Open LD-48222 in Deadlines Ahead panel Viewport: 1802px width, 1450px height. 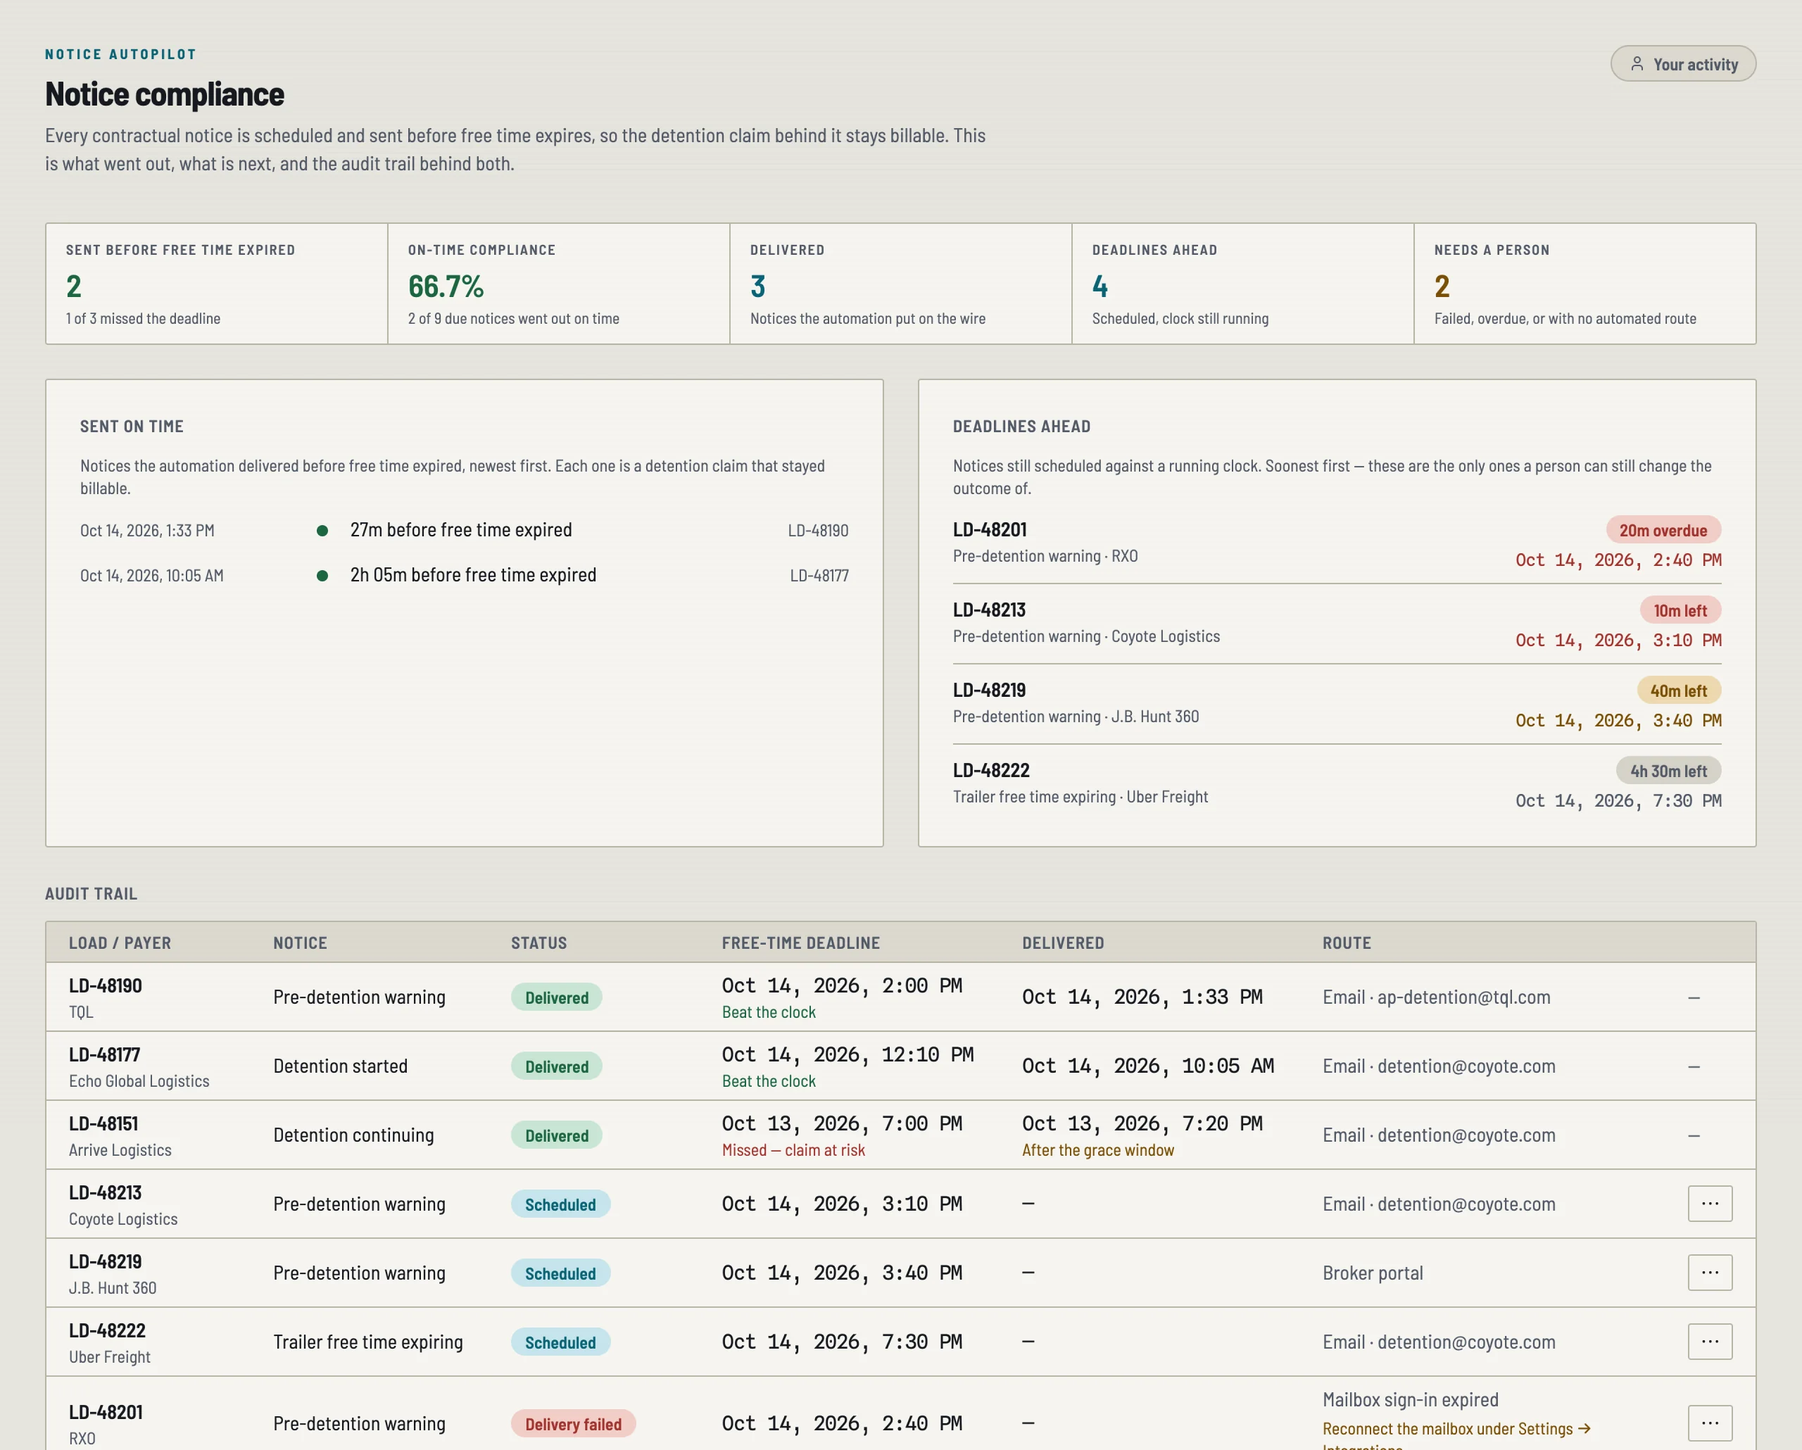pos(991,770)
